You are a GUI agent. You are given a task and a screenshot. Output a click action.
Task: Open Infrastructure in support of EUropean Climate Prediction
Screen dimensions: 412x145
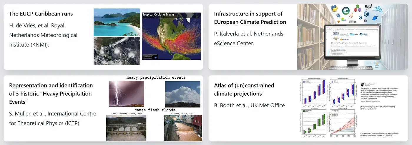[x=250, y=18]
